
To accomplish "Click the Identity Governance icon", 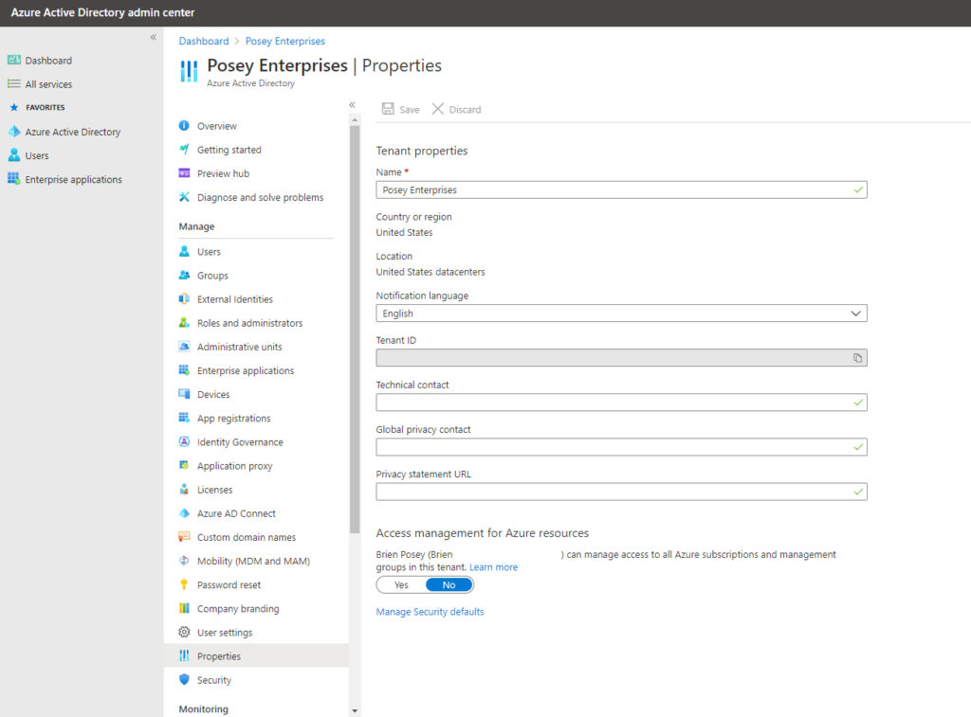I will 184,441.
